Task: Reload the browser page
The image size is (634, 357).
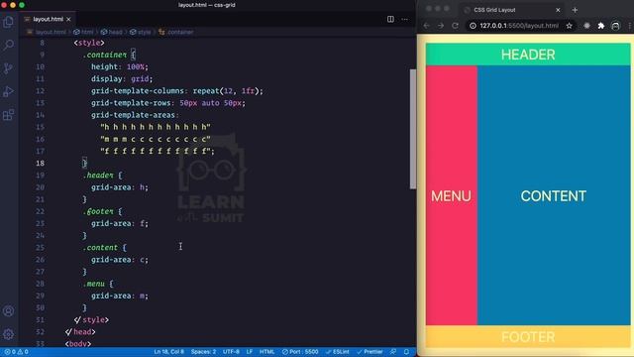Action: 456,26
